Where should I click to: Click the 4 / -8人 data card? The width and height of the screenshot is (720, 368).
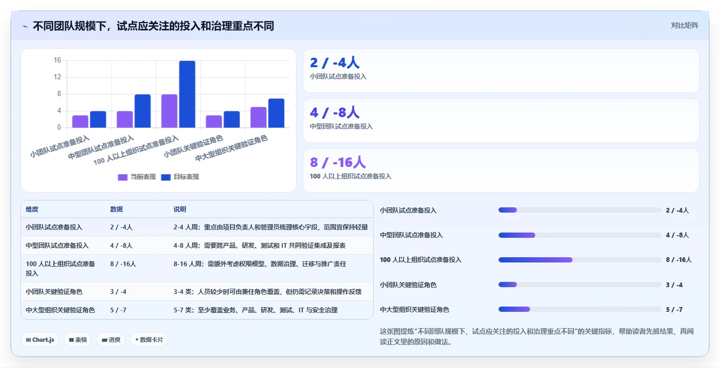tap(501, 120)
